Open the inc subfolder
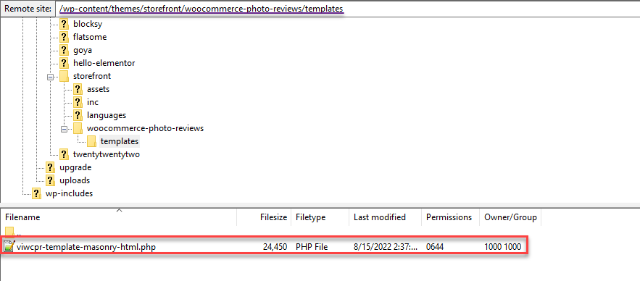 [x=93, y=102]
